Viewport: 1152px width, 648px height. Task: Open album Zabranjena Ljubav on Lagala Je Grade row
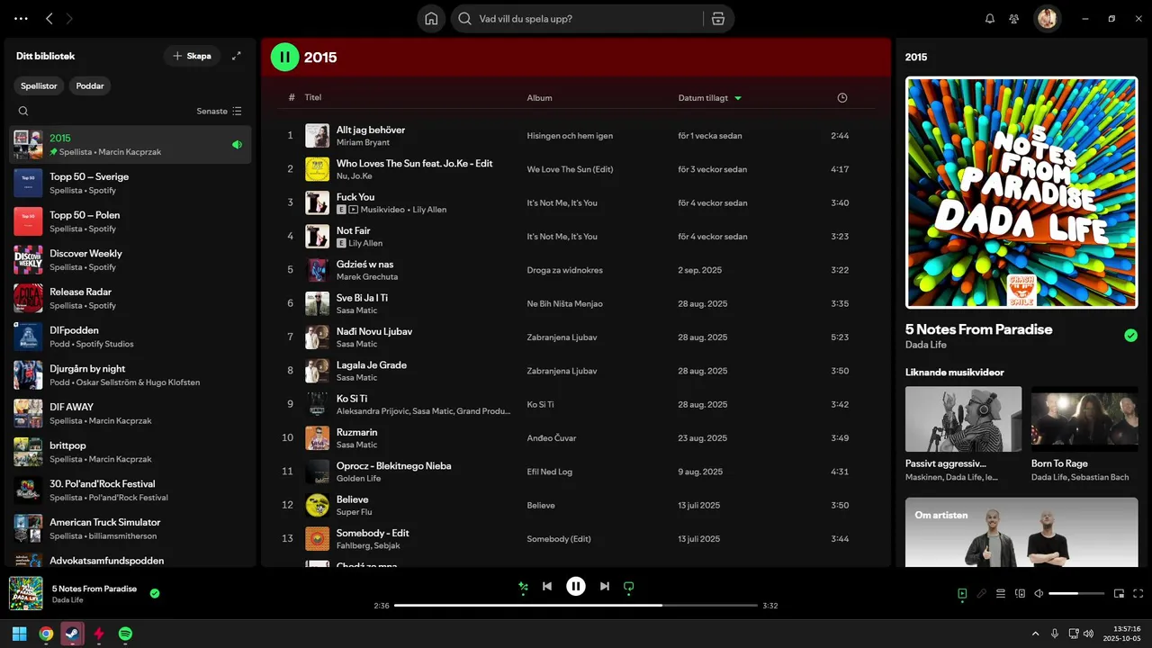pyautogui.click(x=562, y=371)
